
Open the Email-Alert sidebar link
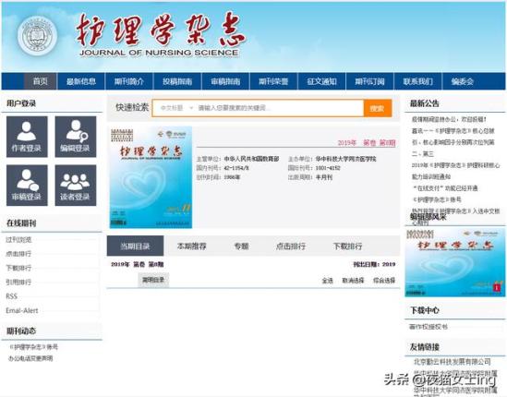tap(21, 311)
